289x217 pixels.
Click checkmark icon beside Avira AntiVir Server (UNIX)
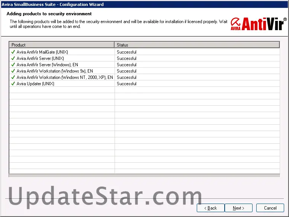click(x=13, y=58)
